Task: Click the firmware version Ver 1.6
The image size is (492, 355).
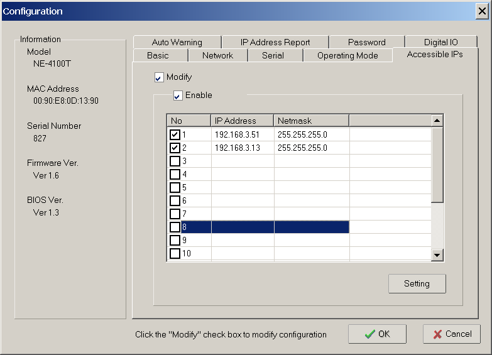Action: (46, 175)
